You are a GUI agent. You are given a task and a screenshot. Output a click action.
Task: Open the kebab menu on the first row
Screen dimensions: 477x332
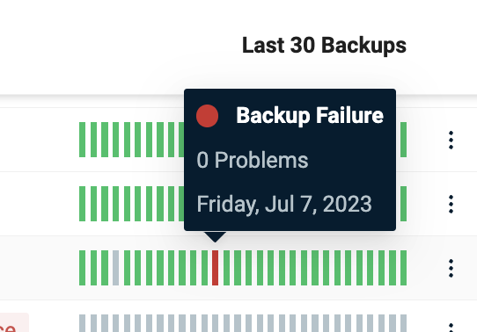pyautogui.click(x=451, y=140)
